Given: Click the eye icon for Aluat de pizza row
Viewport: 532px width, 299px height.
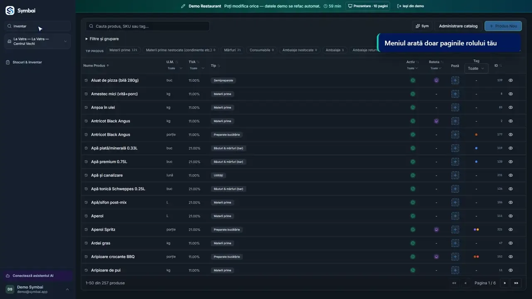Looking at the screenshot, I should pyautogui.click(x=511, y=81).
